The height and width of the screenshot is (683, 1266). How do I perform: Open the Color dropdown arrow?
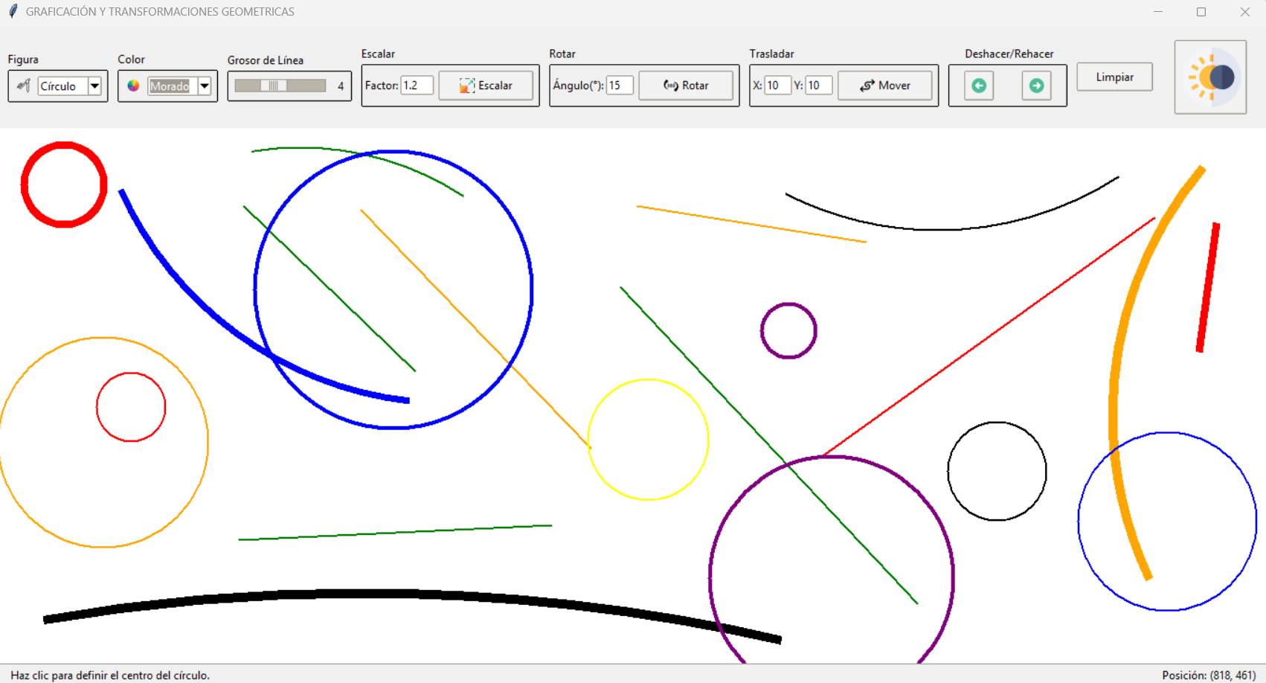(x=205, y=86)
